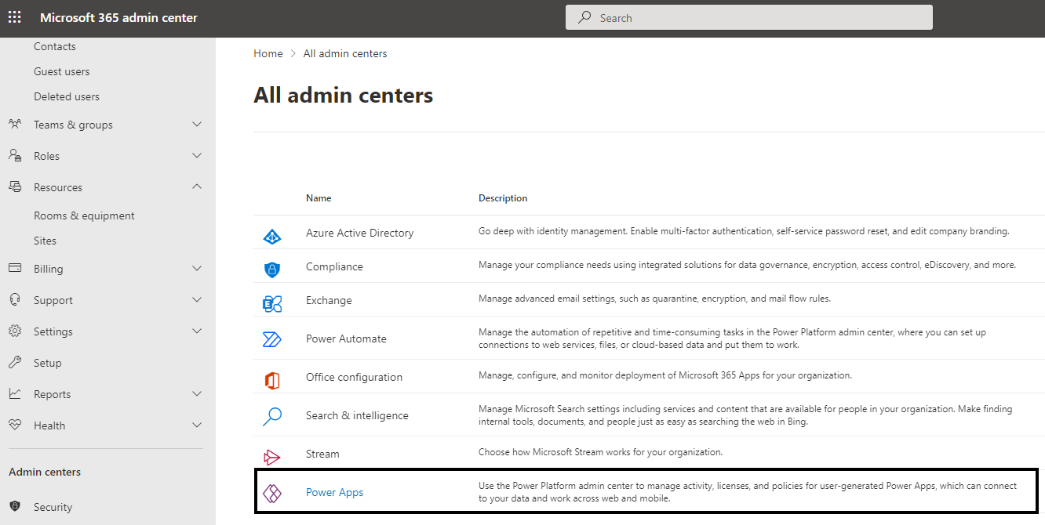
Task: Click the Power Automate icon
Action: [272, 338]
